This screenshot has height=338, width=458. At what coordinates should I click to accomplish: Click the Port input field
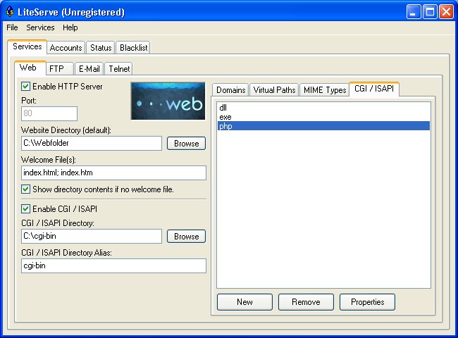coord(49,113)
